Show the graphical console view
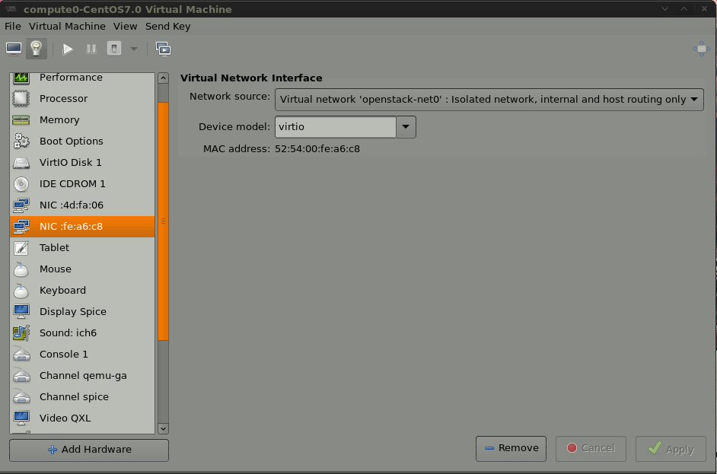Image resolution: width=717 pixels, height=474 pixels. tap(14, 49)
